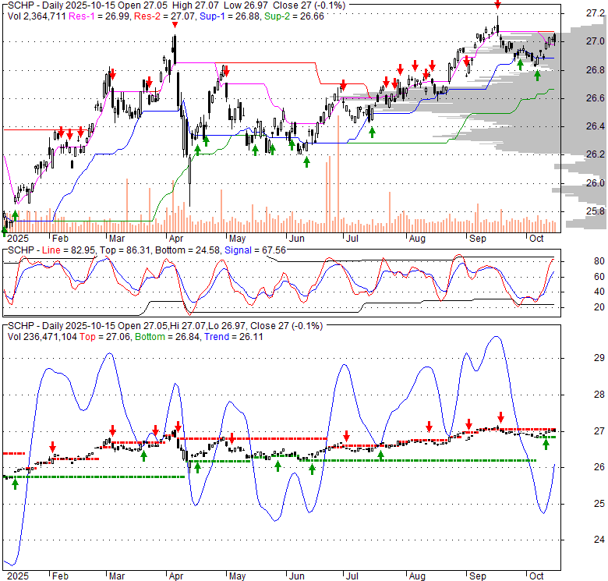Click the 27.2 price axis label
This screenshot has width=608, height=581.
click(596, 13)
